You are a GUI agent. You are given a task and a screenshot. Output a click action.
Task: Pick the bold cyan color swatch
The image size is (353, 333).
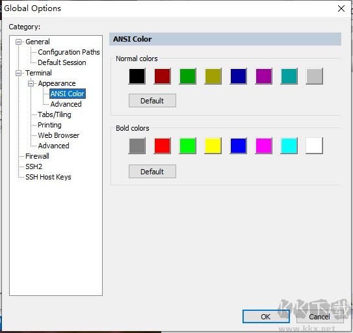point(289,146)
